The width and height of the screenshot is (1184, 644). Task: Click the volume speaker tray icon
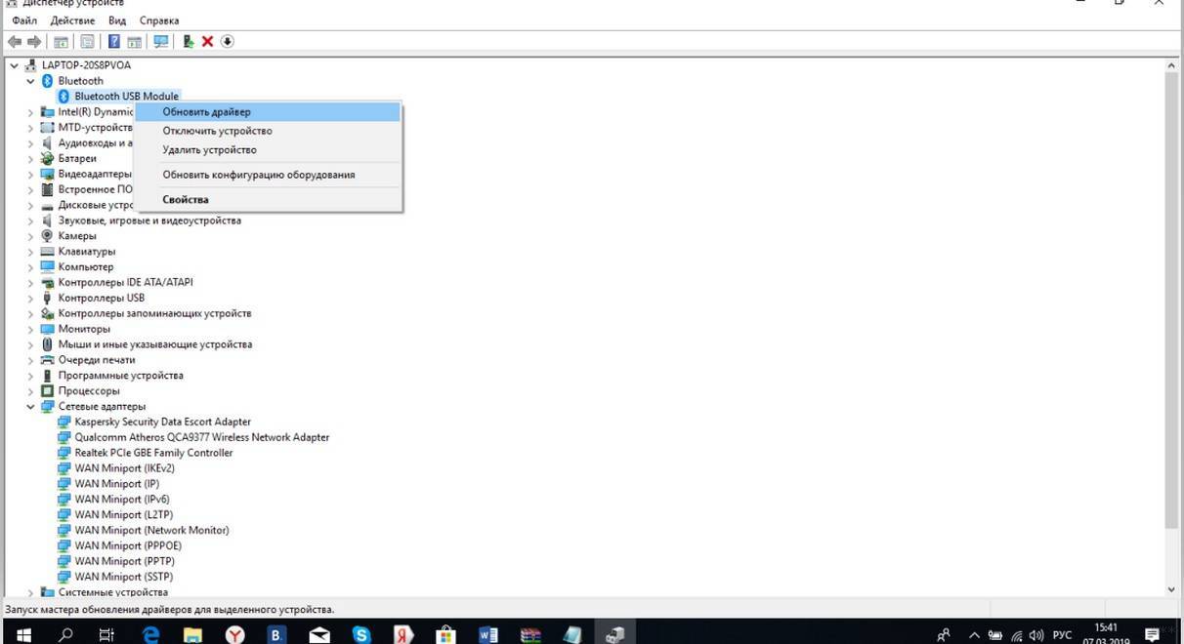pyautogui.click(x=1038, y=635)
